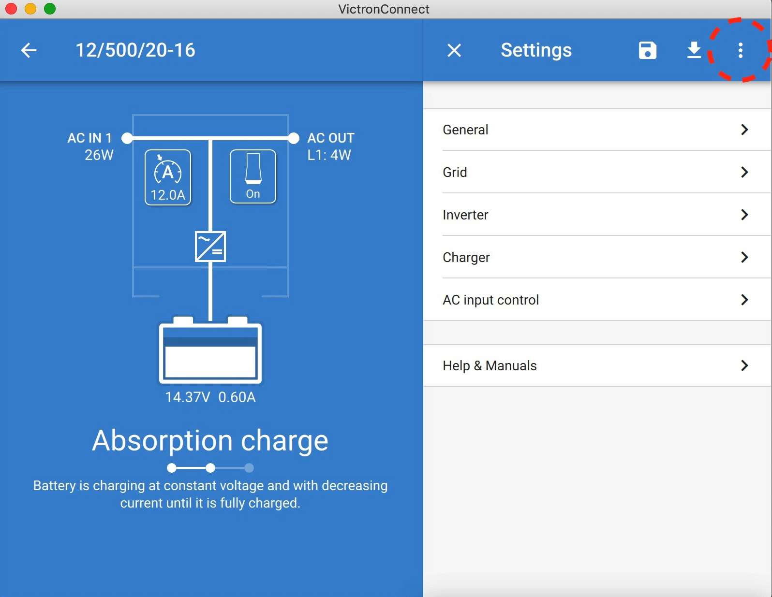
Task: Click the load settings download icon
Action: click(694, 50)
